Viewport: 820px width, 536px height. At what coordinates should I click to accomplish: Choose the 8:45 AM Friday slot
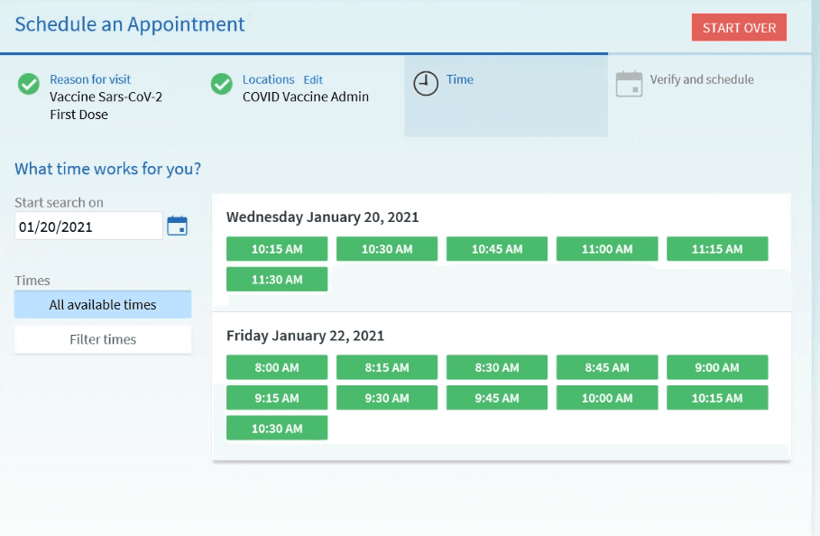(607, 367)
